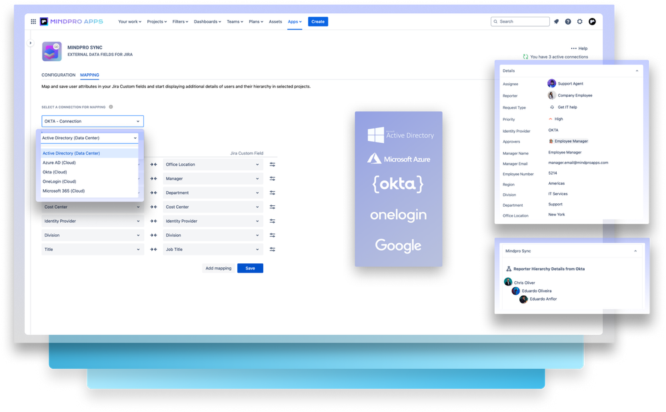Click the High priority value
This screenshot has width=666, height=412.
tap(559, 119)
